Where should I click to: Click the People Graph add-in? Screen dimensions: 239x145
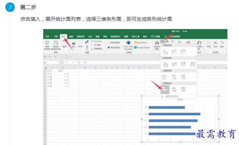point(142,48)
